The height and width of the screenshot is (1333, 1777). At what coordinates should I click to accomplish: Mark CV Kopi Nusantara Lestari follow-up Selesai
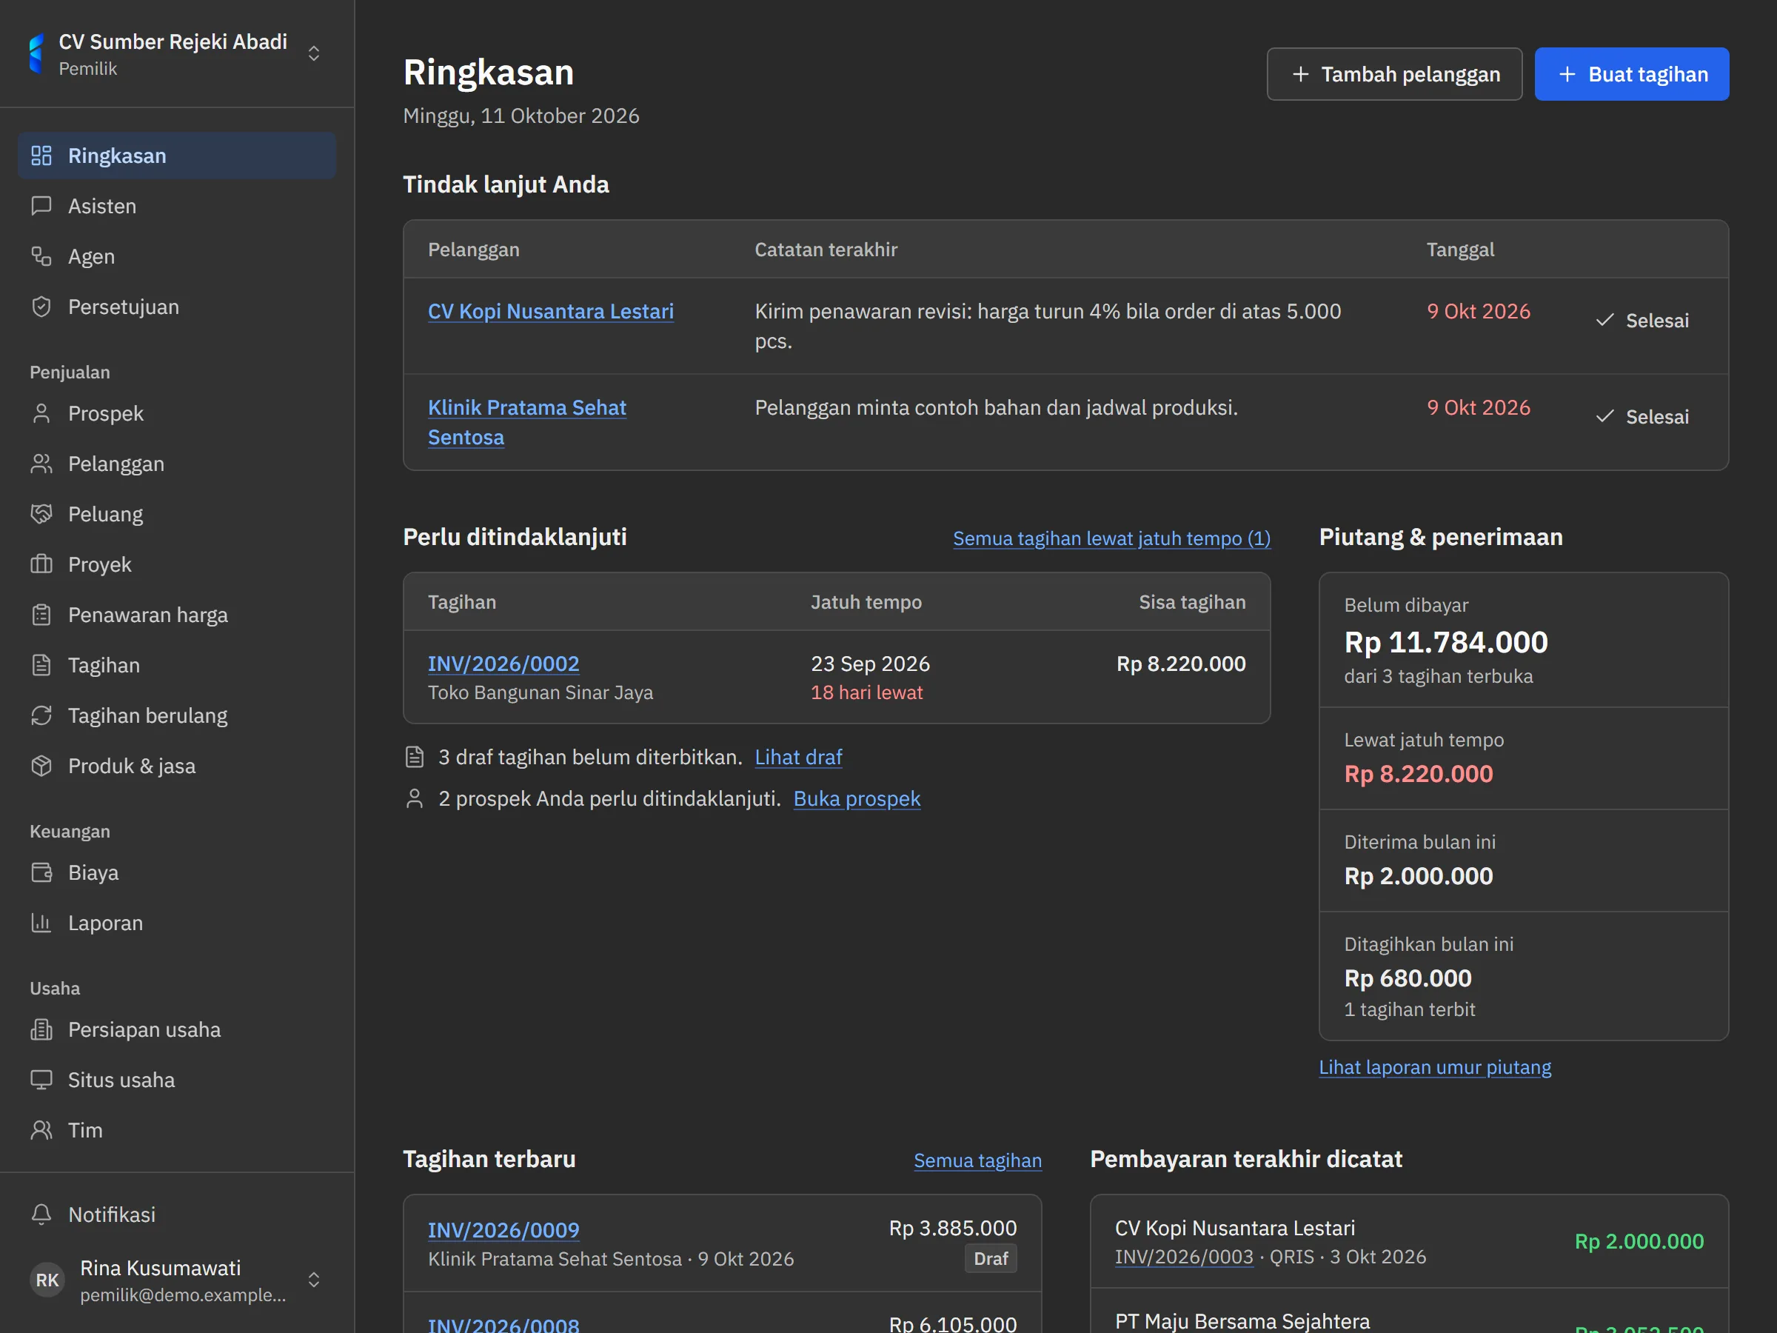click(x=1642, y=321)
